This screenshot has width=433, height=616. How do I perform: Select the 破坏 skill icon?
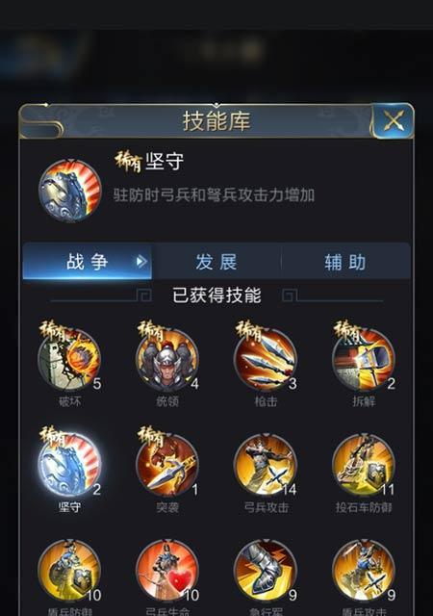pos(69,359)
